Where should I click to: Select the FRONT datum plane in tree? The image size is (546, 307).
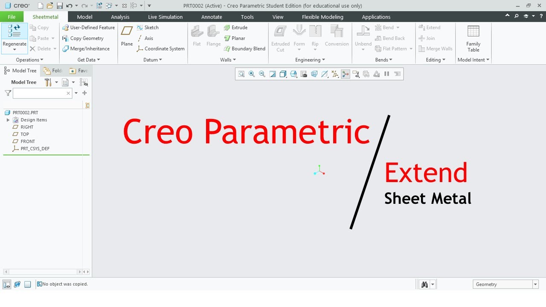pos(28,142)
